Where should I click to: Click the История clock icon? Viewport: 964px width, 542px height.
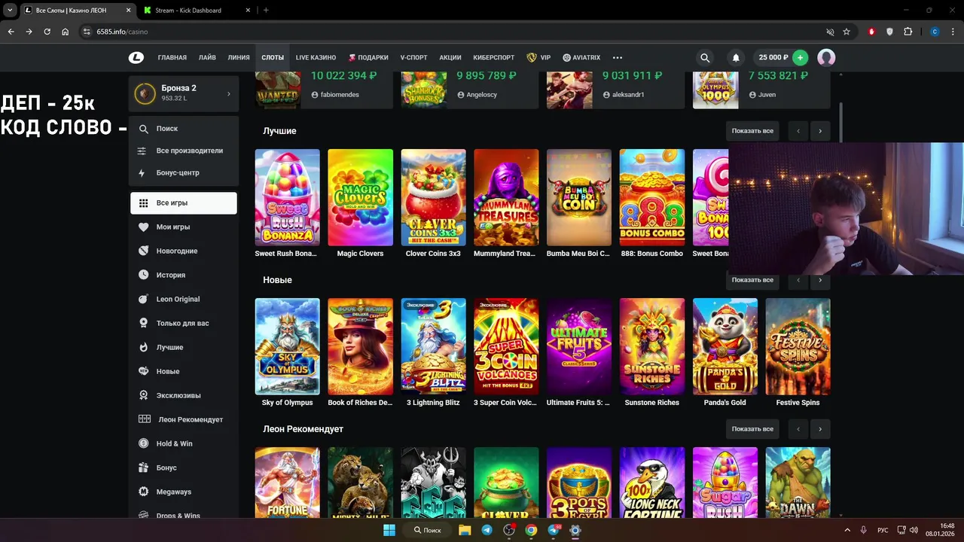pyautogui.click(x=143, y=275)
